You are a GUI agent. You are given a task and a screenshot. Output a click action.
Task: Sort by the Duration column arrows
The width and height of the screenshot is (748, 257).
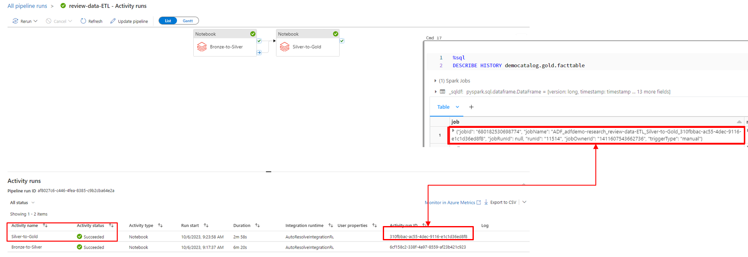point(257,225)
